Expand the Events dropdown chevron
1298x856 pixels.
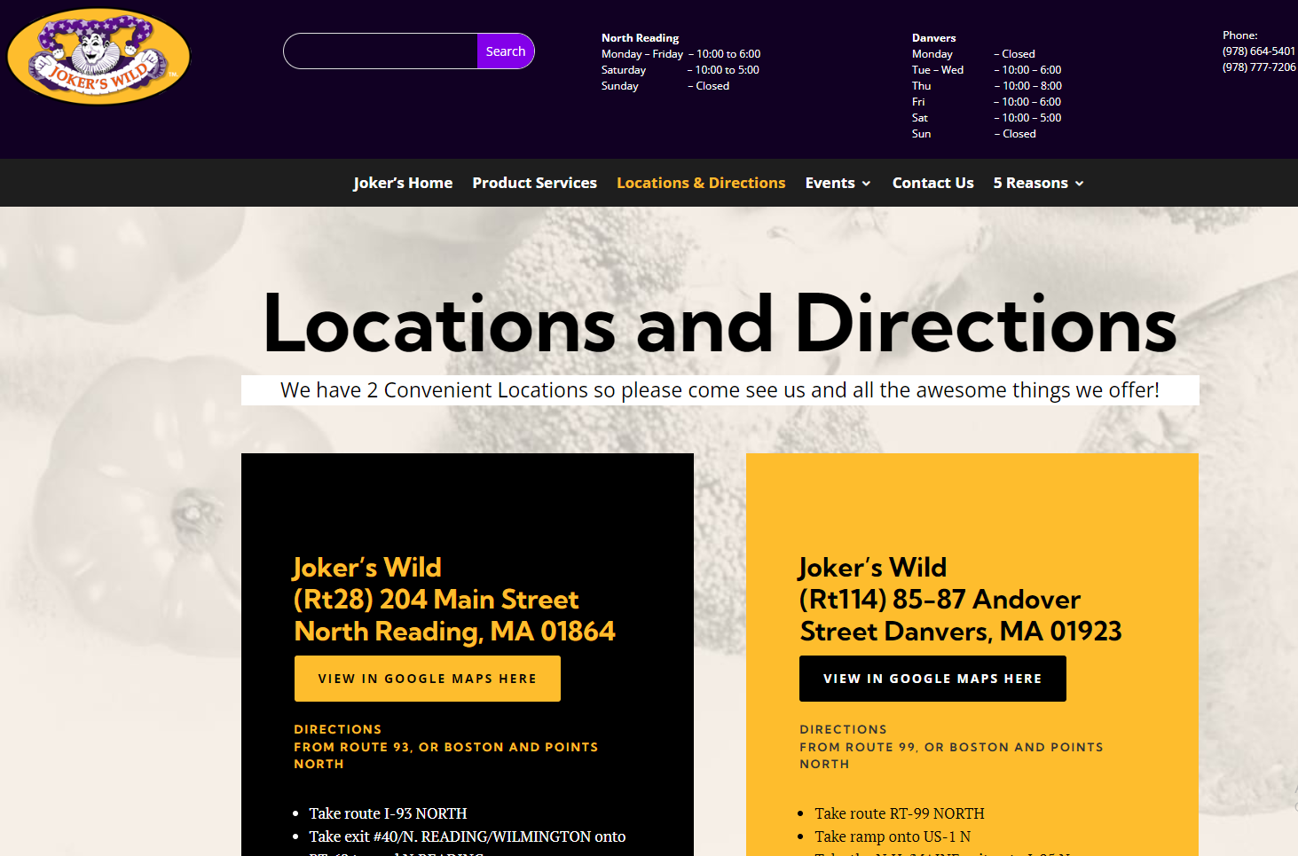[866, 184]
